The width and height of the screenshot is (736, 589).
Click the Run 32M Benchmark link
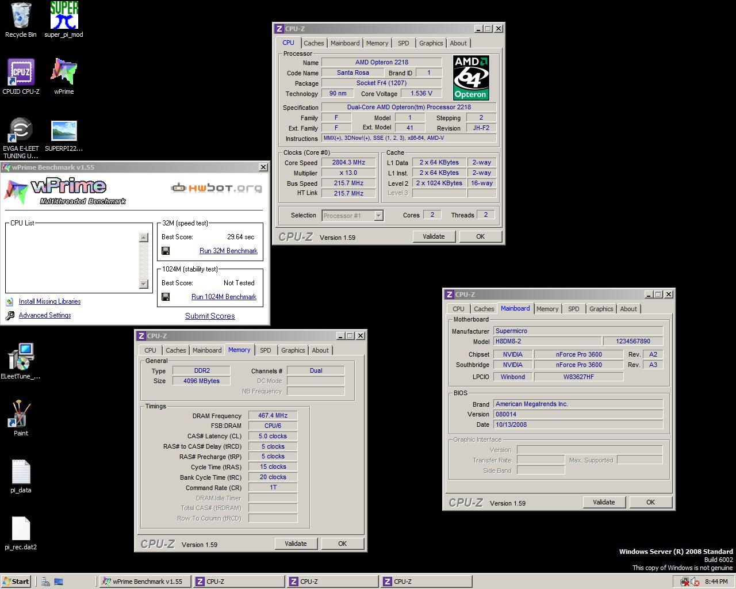[228, 251]
